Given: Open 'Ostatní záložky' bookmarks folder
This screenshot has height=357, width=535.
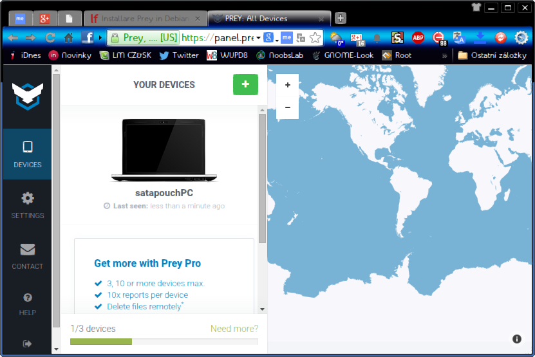Looking at the screenshot, I should 492,55.
